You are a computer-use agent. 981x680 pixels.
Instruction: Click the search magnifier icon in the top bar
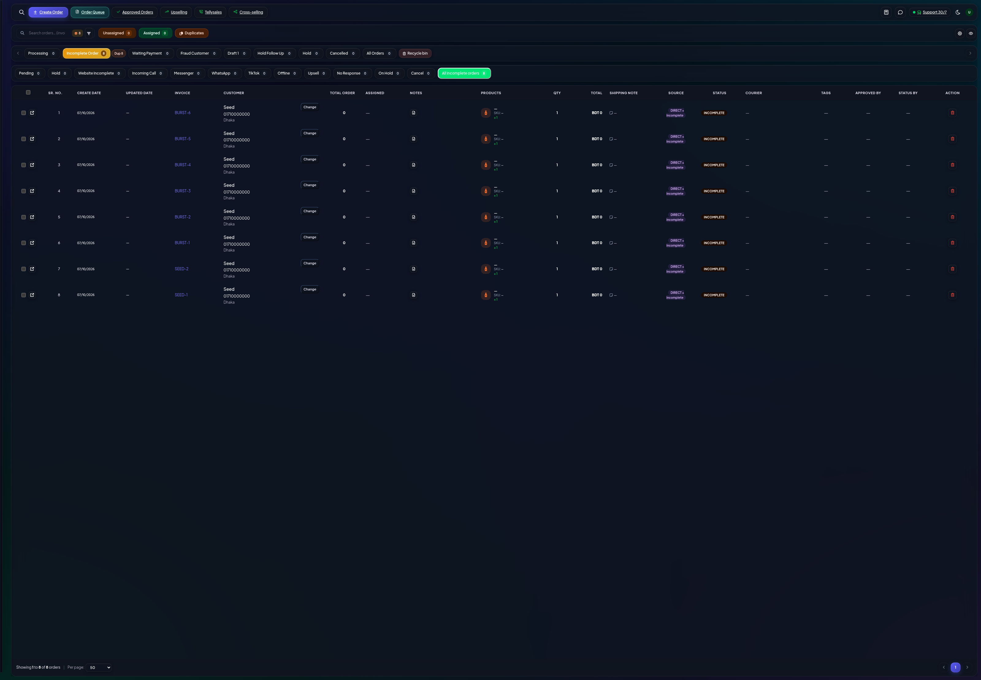22,12
